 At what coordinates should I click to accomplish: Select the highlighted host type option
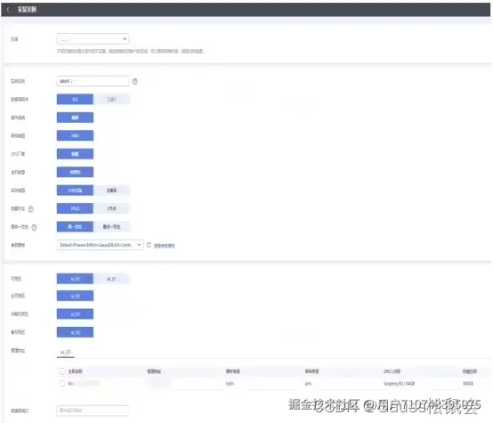click(x=75, y=172)
